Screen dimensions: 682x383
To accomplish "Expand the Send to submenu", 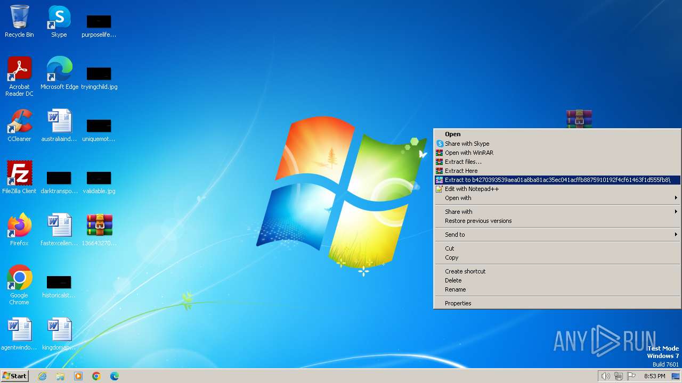I will pos(557,235).
